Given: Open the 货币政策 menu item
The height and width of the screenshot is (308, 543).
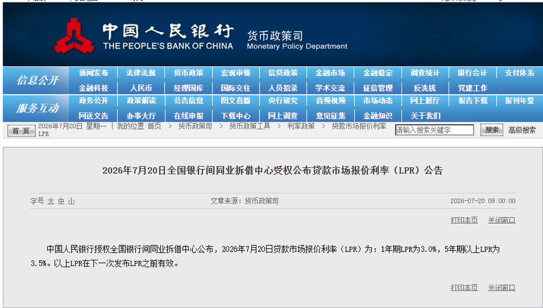Looking at the screenshot, I should click(x=188, y=73).
